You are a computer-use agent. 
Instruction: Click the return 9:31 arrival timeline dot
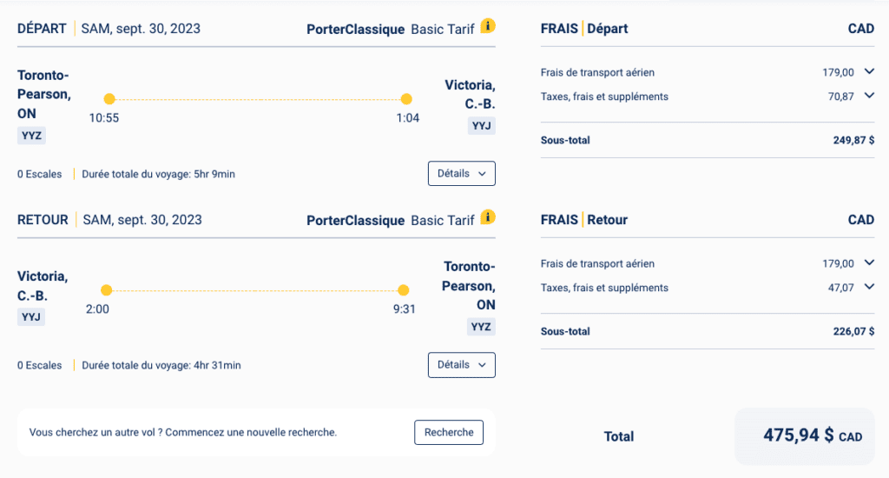pos(403,290)
